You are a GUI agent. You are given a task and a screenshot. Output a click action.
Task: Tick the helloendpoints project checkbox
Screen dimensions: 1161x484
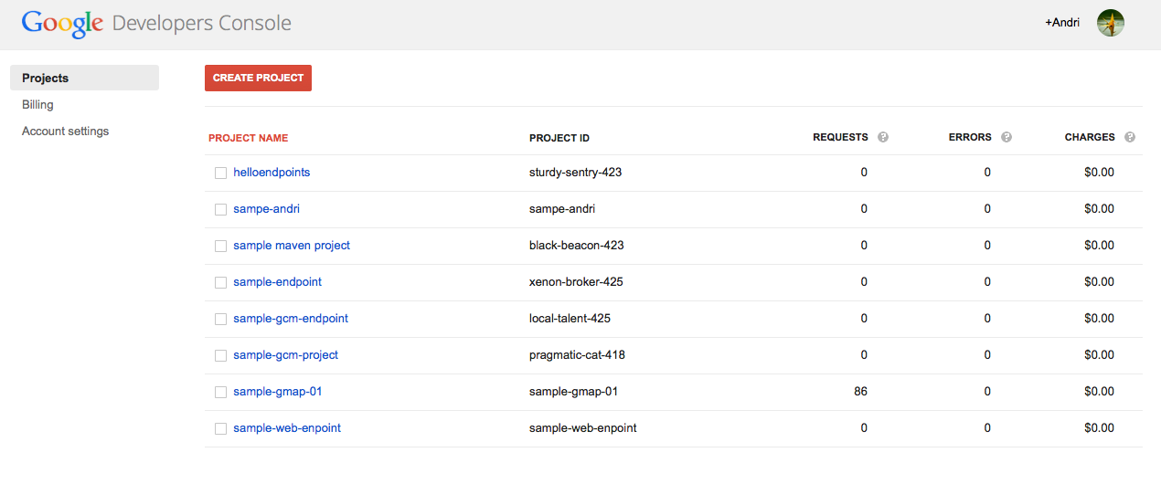pos(220,173)
